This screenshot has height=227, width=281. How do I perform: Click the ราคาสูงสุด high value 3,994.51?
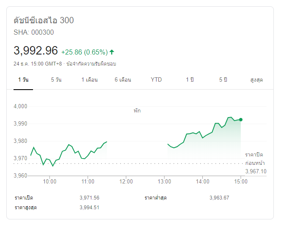point(89,208)
